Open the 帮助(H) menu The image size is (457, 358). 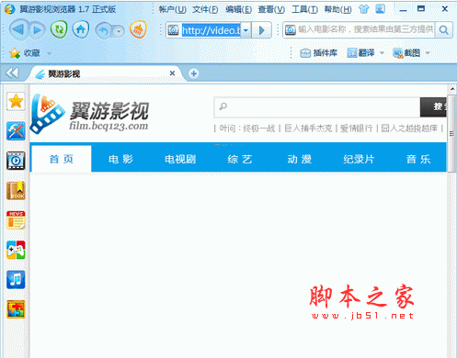click(337, 10)
